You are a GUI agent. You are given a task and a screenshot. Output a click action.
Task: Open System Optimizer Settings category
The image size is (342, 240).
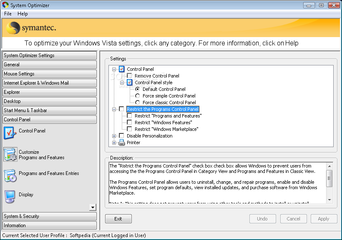click(50, 55)
